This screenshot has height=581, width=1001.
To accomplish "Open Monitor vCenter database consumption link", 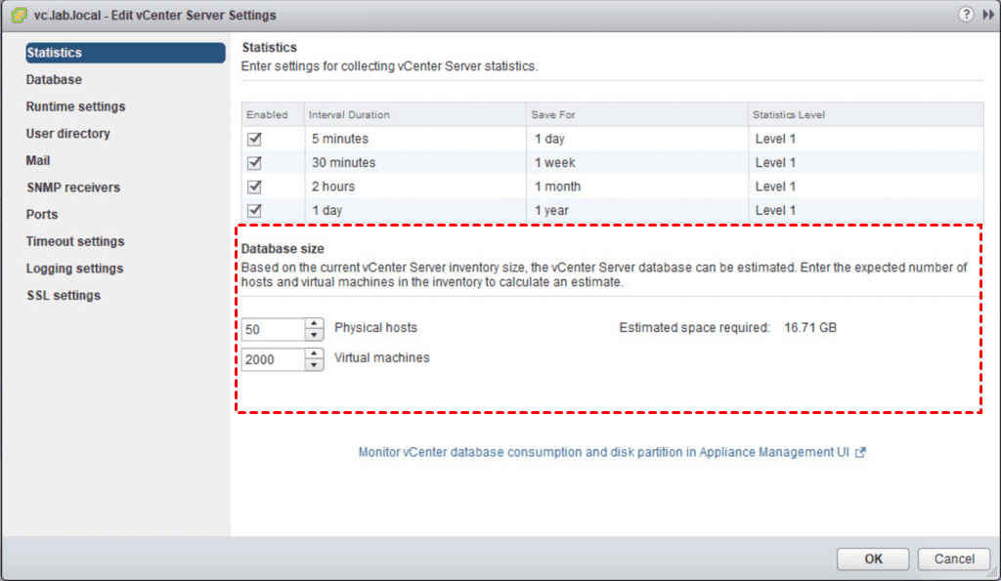I will [603, 452].
